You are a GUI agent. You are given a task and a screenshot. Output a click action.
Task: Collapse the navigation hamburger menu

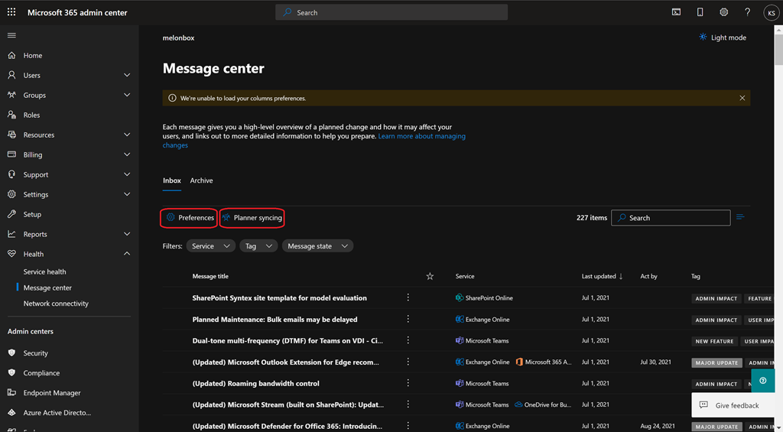tap(11, 35)
